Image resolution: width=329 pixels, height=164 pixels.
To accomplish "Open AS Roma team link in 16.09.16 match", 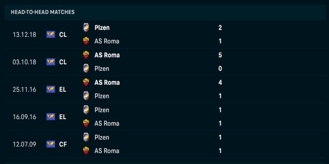I will coord(107,123).
